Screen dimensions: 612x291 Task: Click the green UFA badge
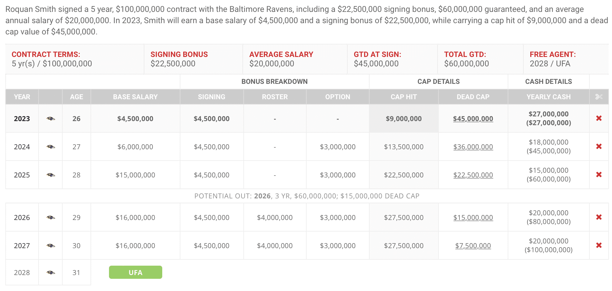pos(135,272)
